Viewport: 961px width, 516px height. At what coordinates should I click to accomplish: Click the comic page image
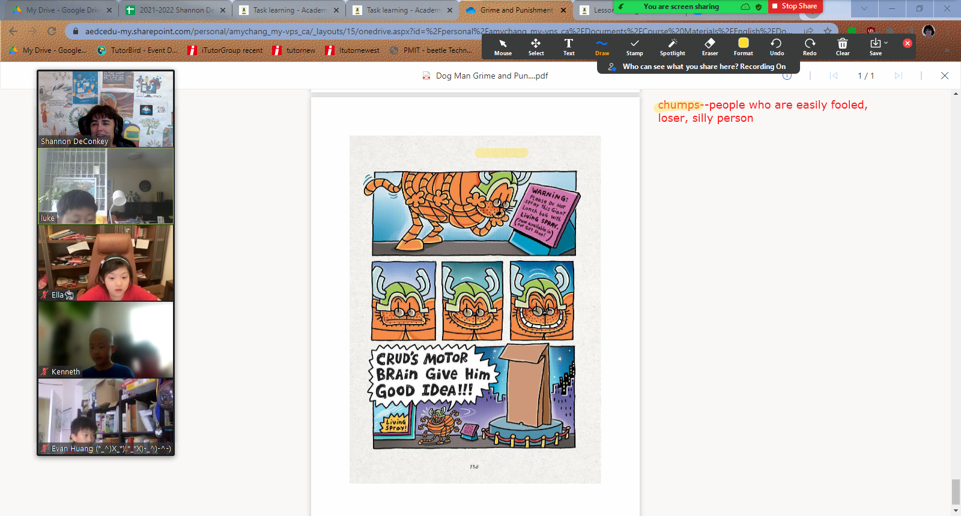click(x=475, y=310)
